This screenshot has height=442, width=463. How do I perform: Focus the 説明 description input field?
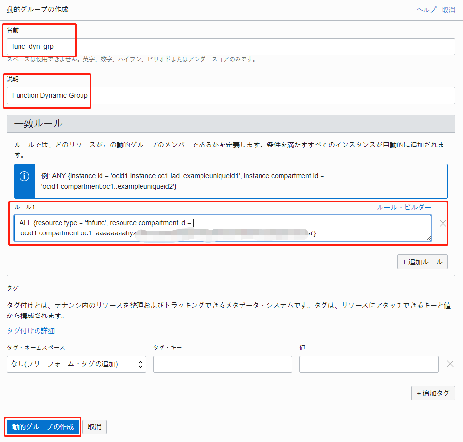point(231,95)
